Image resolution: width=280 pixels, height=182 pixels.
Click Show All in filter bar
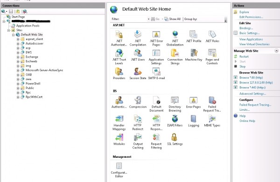pyautogui.click(x=173, y=19)
